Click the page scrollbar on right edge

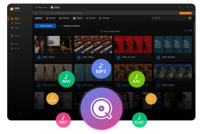(194, 48)
